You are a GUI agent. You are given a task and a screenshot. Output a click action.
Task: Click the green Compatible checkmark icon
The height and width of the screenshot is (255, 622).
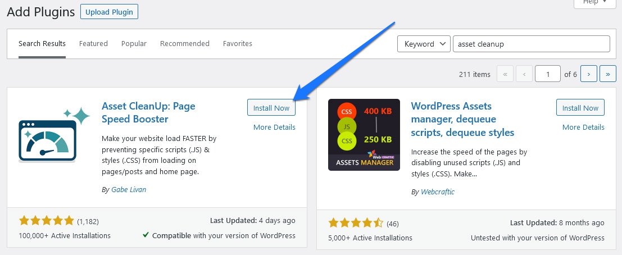tap(146, 235)
